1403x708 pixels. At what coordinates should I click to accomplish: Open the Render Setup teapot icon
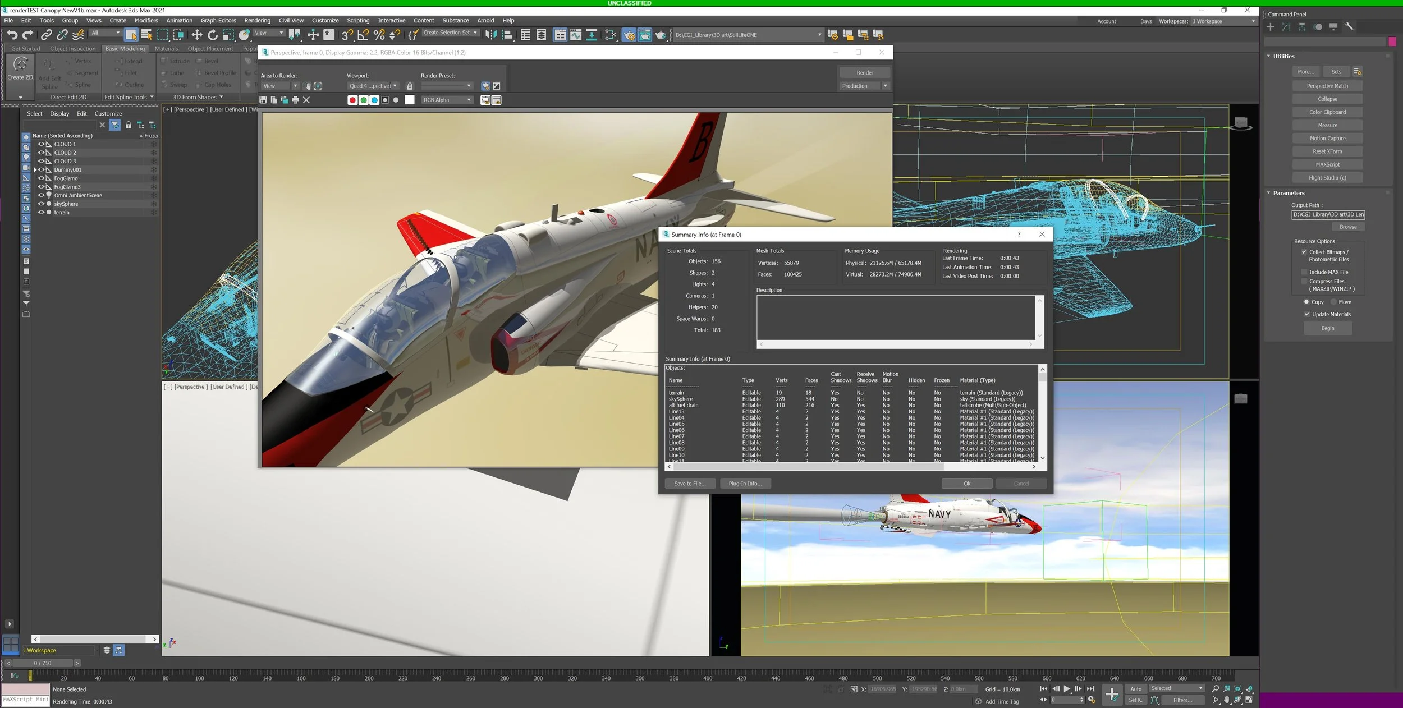pyautogui.click(x=629, y=35)
